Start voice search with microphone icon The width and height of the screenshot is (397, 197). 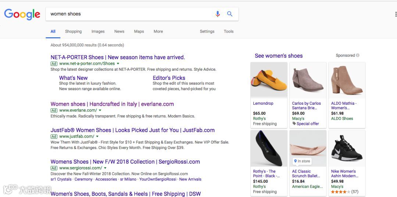point(218,14)
